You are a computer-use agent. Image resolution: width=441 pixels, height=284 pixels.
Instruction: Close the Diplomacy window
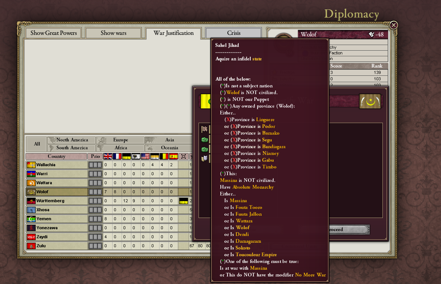tap(393, 25)
